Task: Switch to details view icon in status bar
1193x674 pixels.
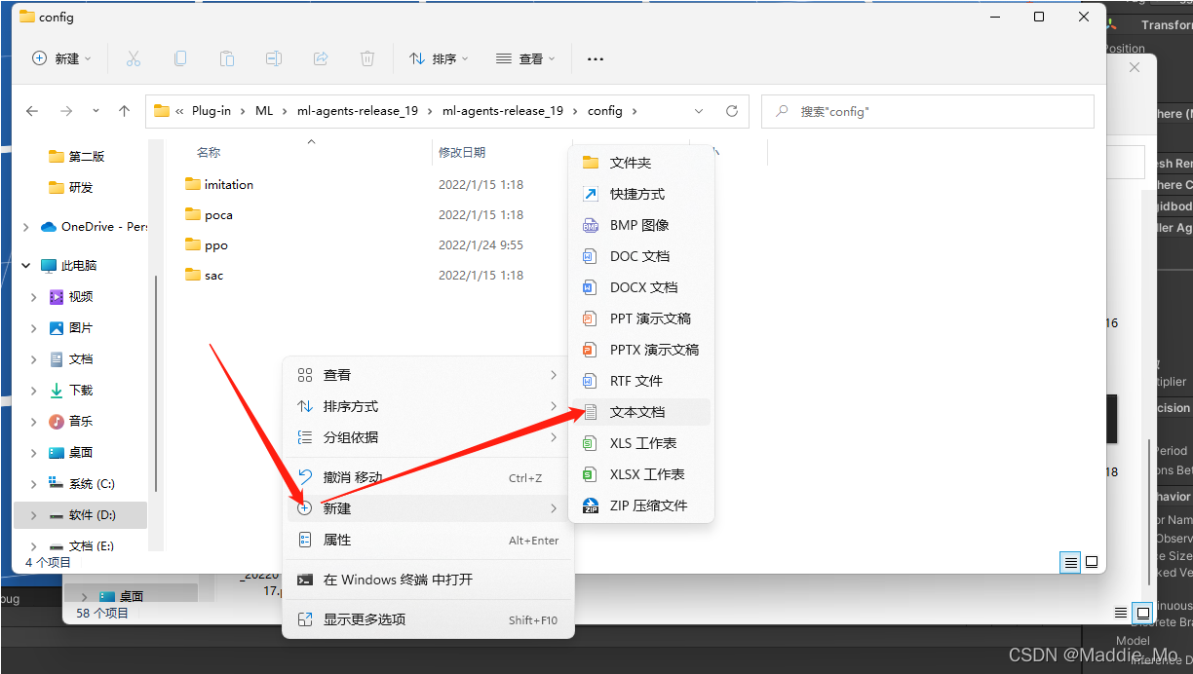Action: 1071,562
